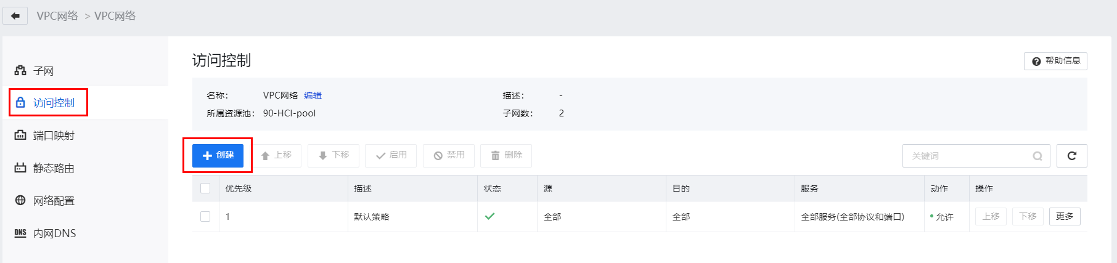Click the 上移 toolbar button

(276, 155)
